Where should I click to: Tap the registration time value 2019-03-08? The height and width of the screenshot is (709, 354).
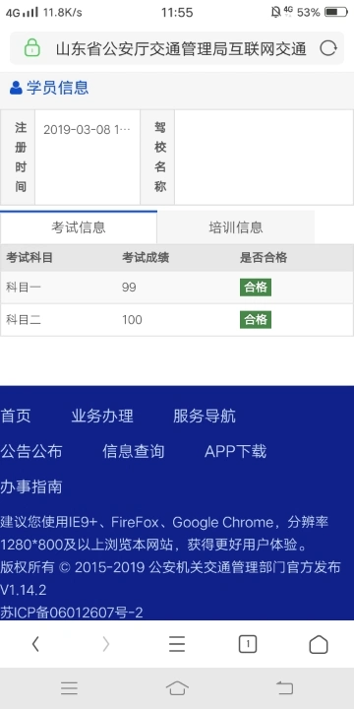[87, 130]
